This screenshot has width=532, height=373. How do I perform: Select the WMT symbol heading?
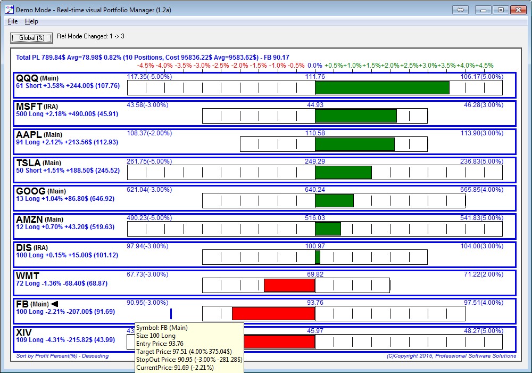[x=28, y=275]
